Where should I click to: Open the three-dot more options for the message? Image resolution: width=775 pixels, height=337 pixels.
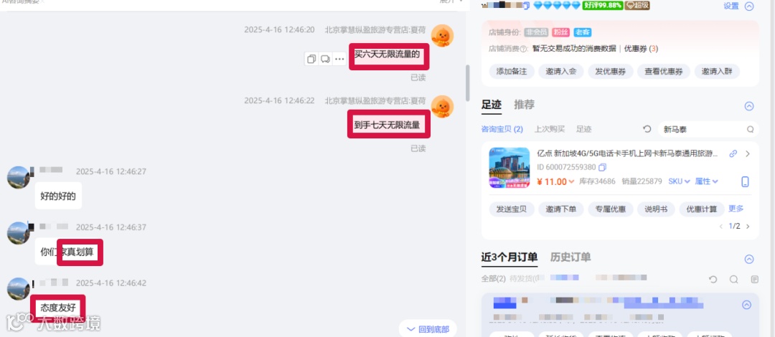pos(339,60)
